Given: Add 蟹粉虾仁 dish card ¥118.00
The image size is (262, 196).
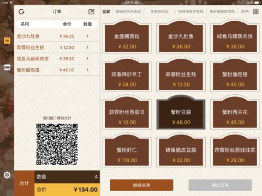Looking at the screenshot, I should (127, 151).
